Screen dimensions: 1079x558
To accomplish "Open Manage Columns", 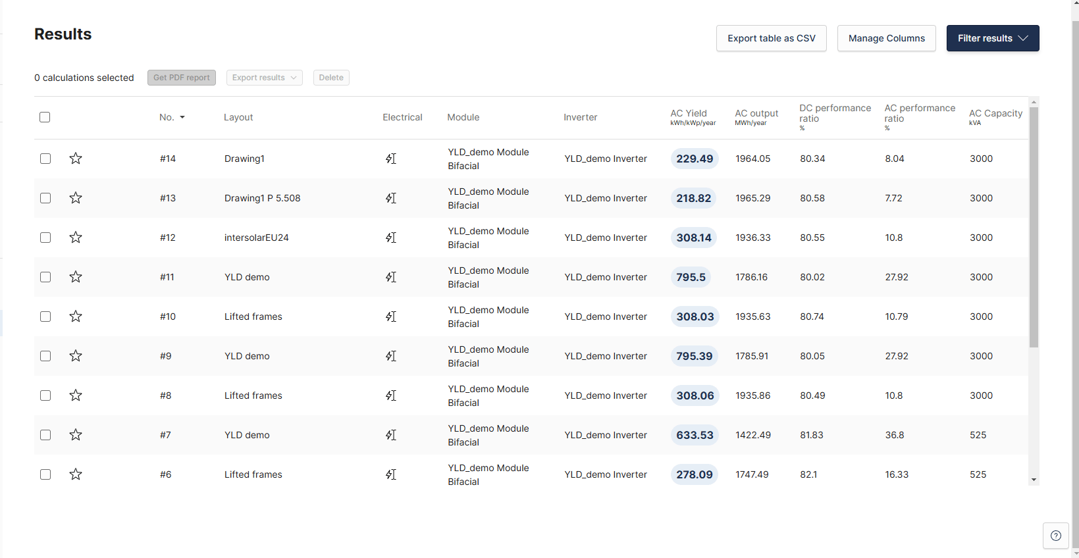I will coord(887,38).
